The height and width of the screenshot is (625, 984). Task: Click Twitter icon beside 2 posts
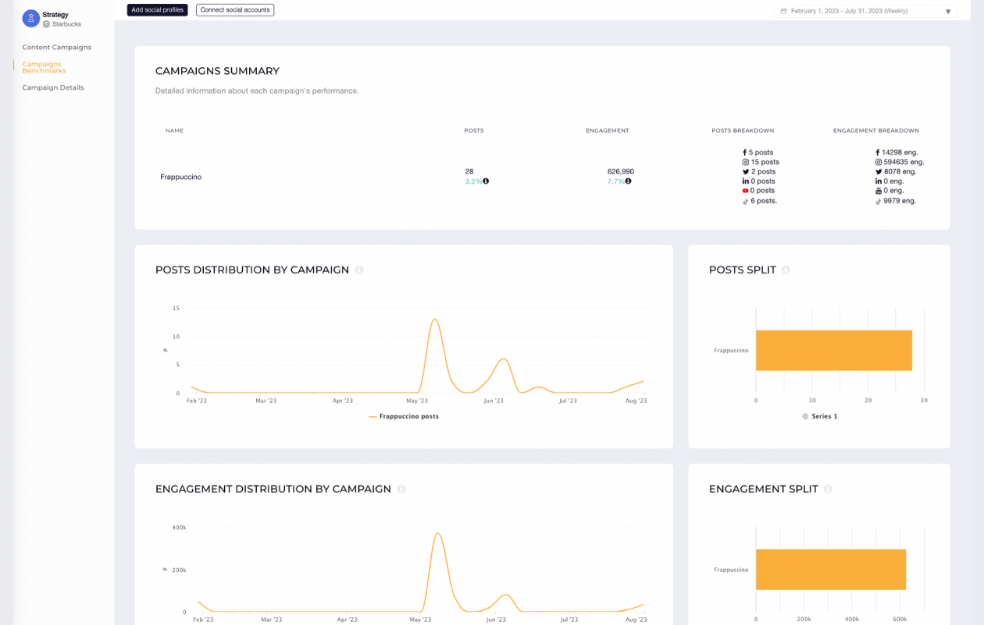point(745,172)
